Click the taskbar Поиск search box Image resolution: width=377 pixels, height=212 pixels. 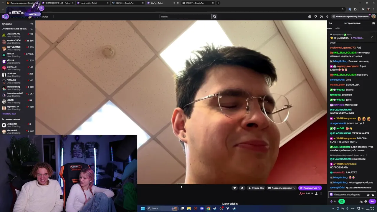163,208
